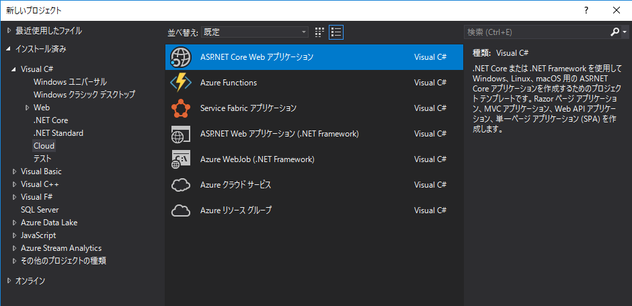The height and width of the screenshot is (306, 632).
Task: Select ASP.NET Web アプリケーション (.NET Framework) template
Action: pos(279,133)
